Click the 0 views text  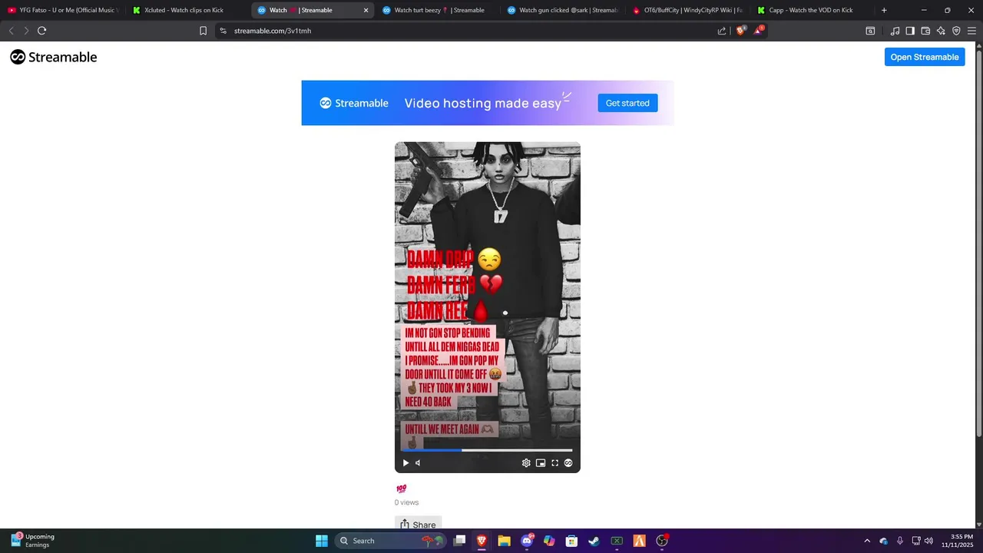point(407,502)
